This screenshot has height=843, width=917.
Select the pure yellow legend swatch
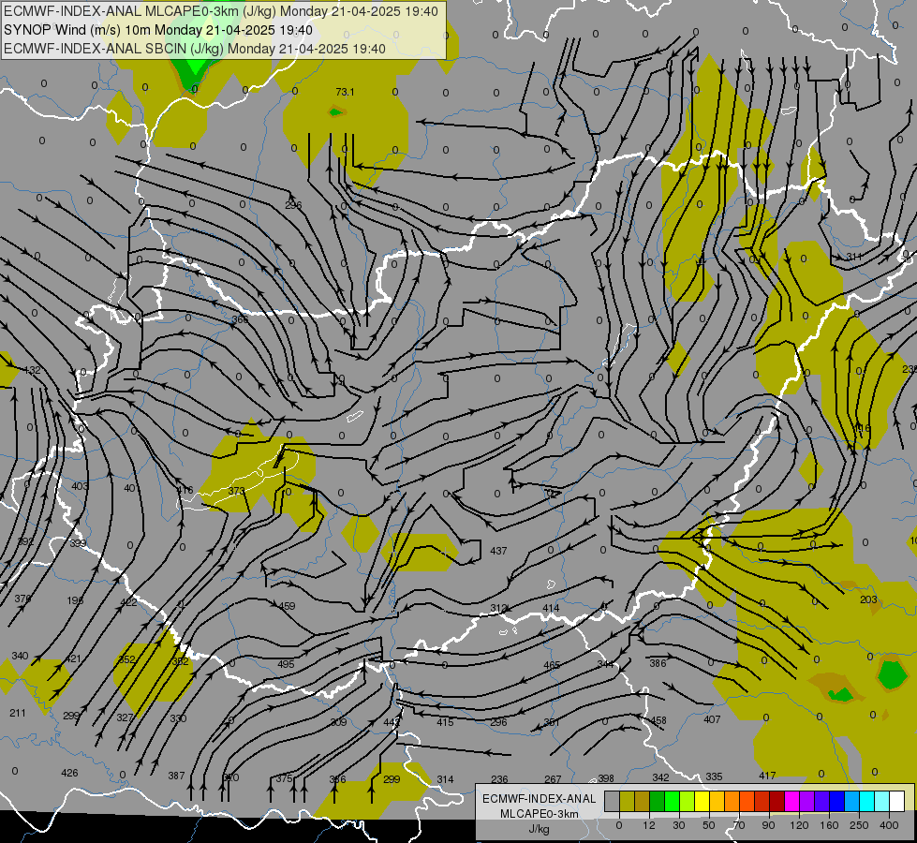(702, 802)
